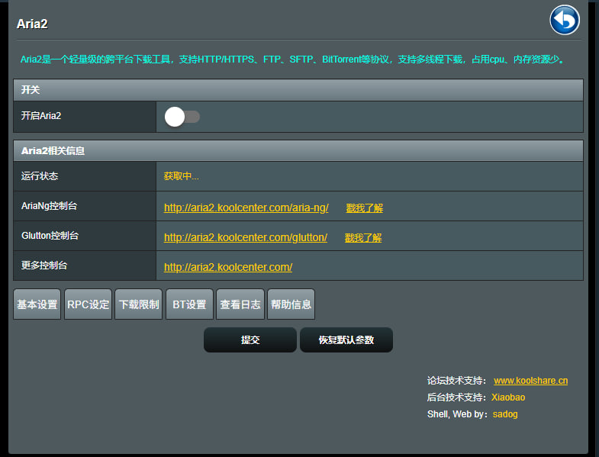The height and width of the screenshot is (457, 599).
Task: Click 戳我了解 beside the AriaNg link
Action: point(364,208)
